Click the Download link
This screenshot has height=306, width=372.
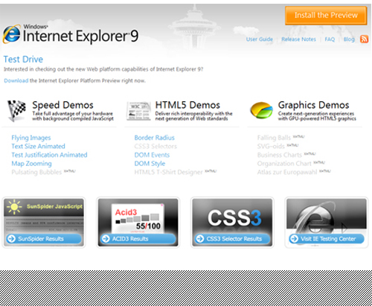click(16, 80)
